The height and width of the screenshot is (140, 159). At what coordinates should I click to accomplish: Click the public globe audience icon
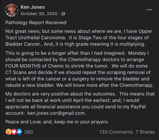tap(63, 14)
